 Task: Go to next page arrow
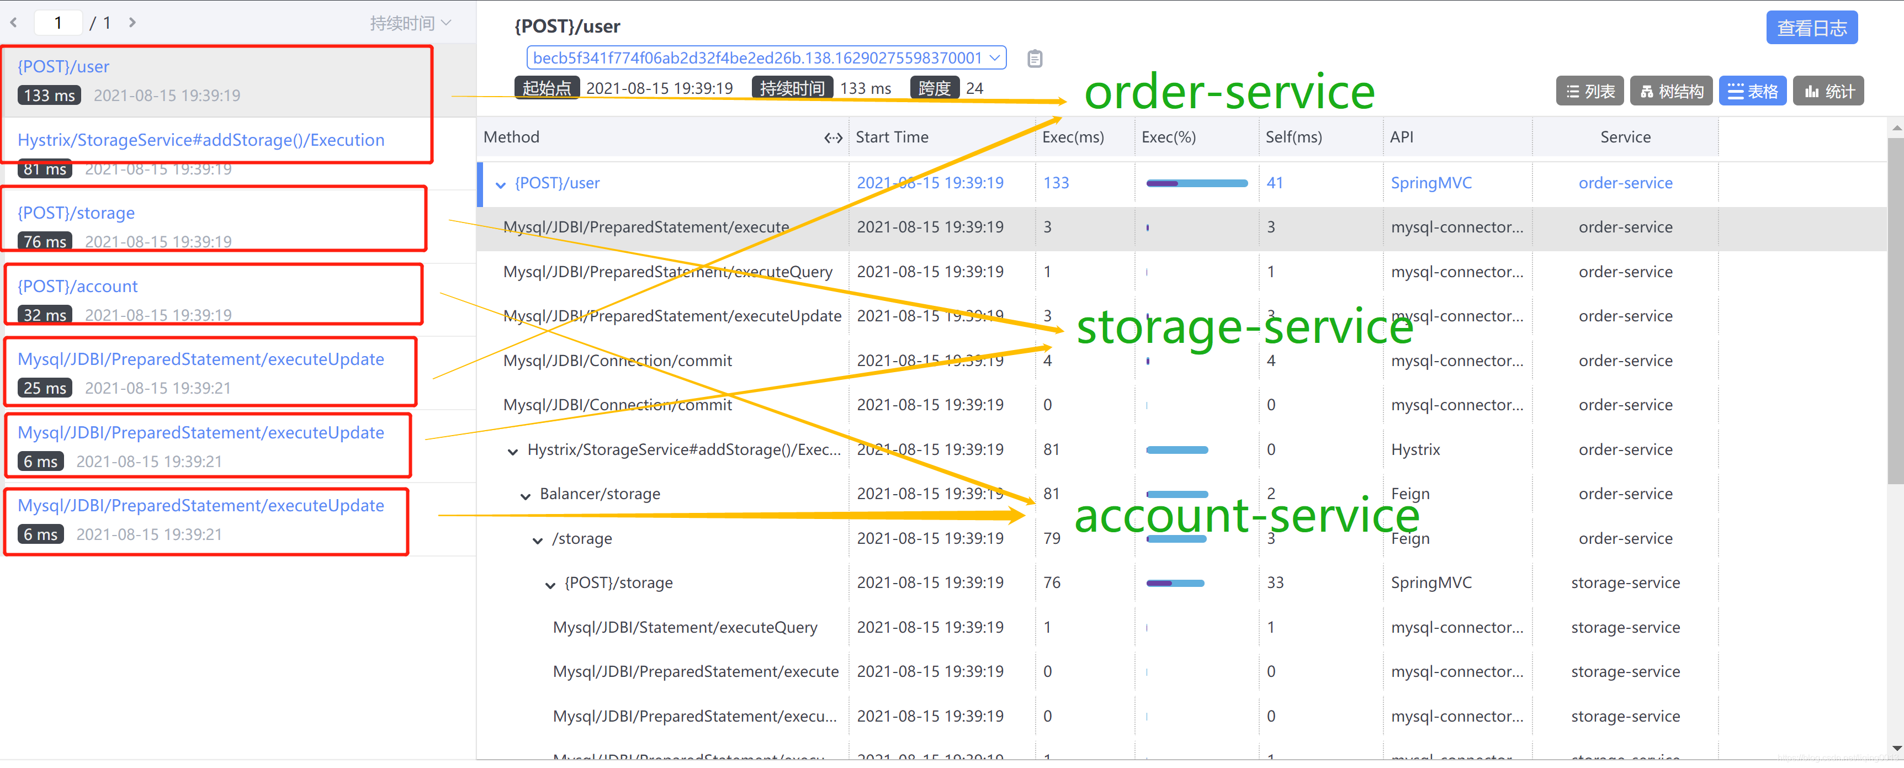[x=132, y=23]
